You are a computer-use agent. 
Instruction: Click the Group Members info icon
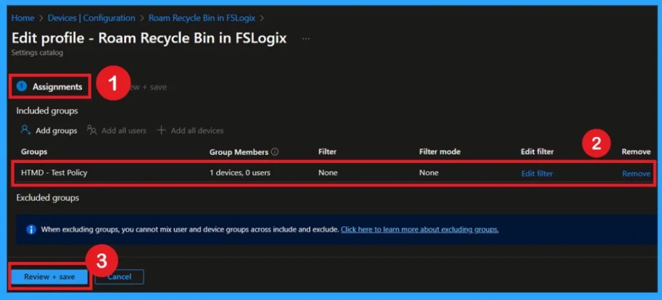[x=275, y=152]
